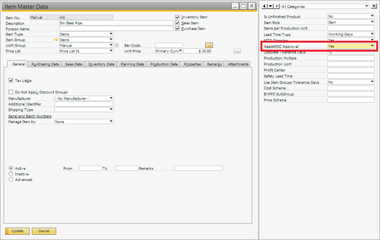Click the UoM Group details round icon
This screenshot has width=380, height=240.
[117, 45]
